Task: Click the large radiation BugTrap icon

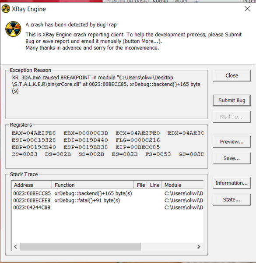Action: pyautogui.click(x=13, y=29)
